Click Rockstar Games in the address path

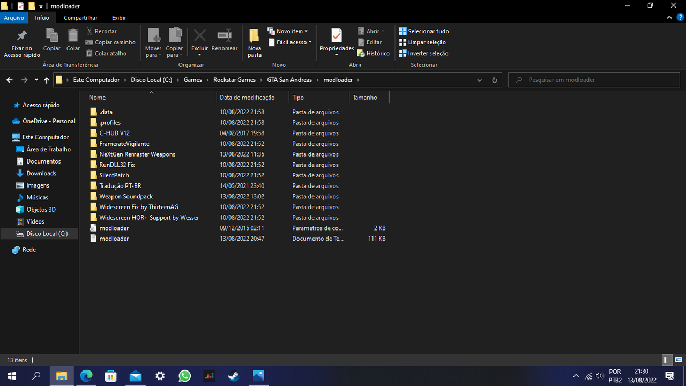coord(234,80)
